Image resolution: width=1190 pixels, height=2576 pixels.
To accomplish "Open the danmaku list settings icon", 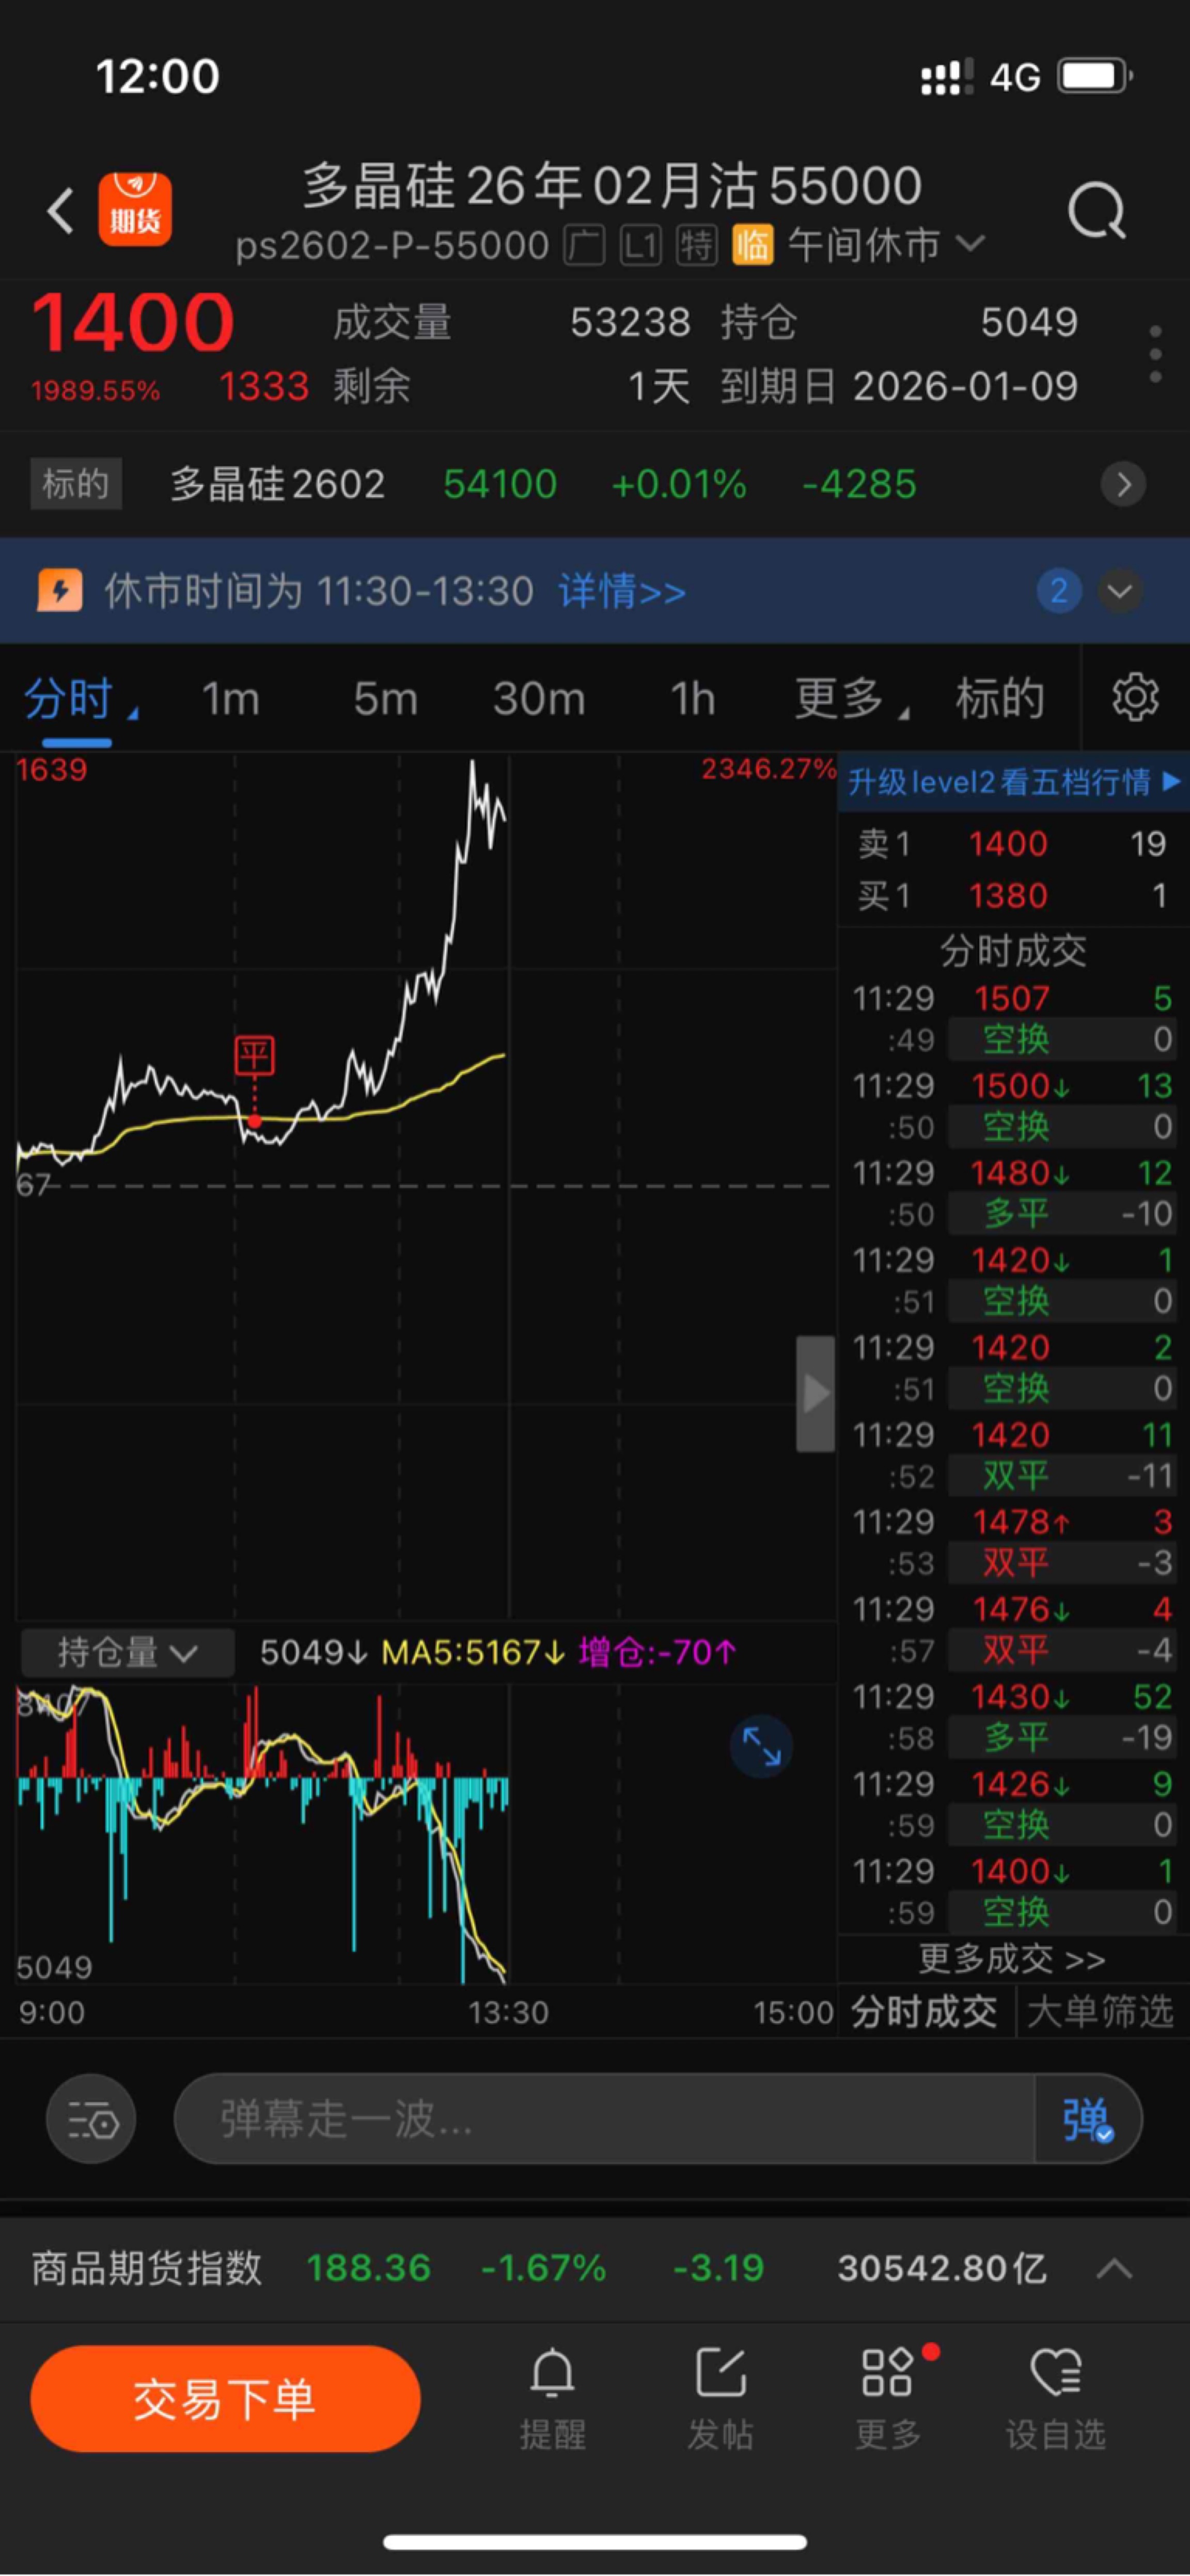I will (91, 2119).
